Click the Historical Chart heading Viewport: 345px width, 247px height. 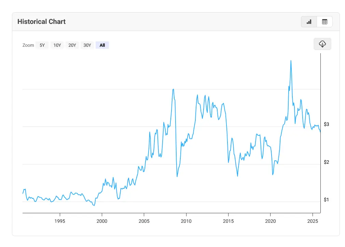click(41, 21)
